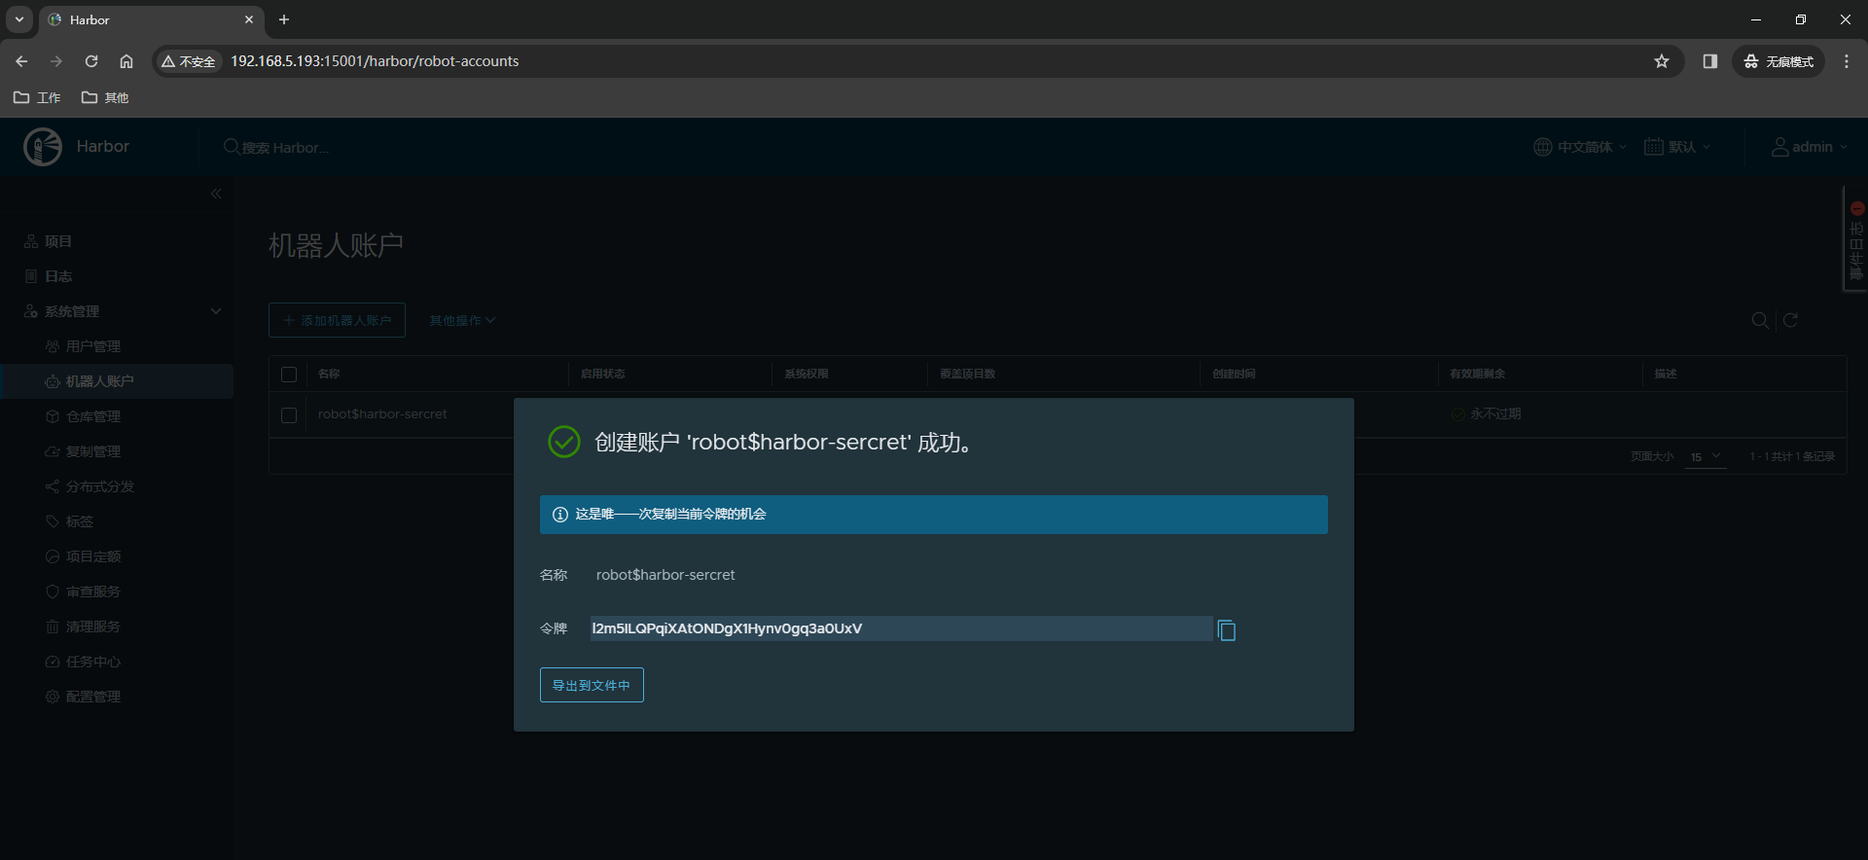This screenshot has height=860, width=1868.
Task: Click the table search magnifier icon
Action: coord(1760,320)
